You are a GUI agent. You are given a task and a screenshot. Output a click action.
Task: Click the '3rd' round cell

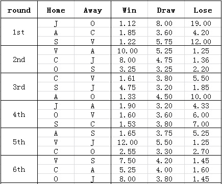pyautogui.click(x=19, y=87)
